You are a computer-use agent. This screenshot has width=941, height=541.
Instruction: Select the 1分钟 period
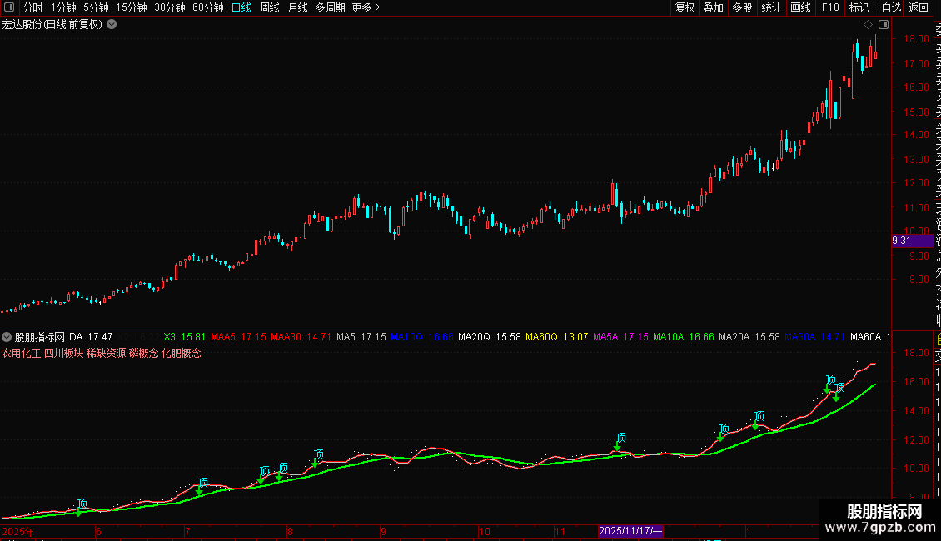tap(63, 7)
